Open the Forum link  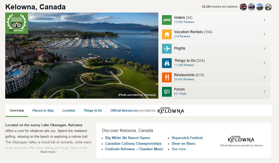point(179,89)
